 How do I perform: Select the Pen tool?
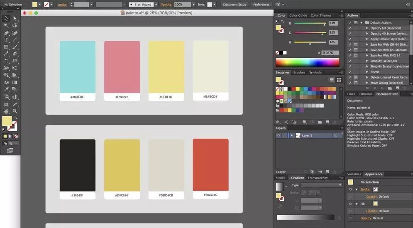6,33
